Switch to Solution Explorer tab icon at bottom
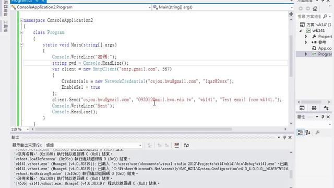Viewport: 334px width, 188px height. 302,108
